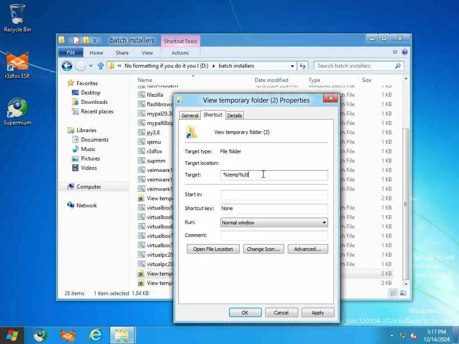Select the filezilla batch file icon

(x=142, y=95)
